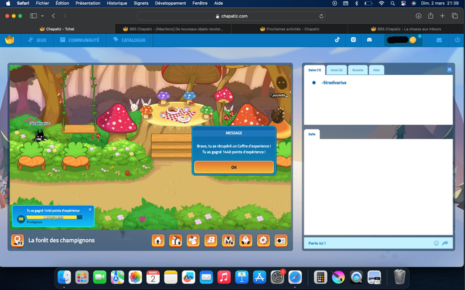Expand the sidebar dropdown chevron
This screenshot has width=465, height=290.
[42, 16]
